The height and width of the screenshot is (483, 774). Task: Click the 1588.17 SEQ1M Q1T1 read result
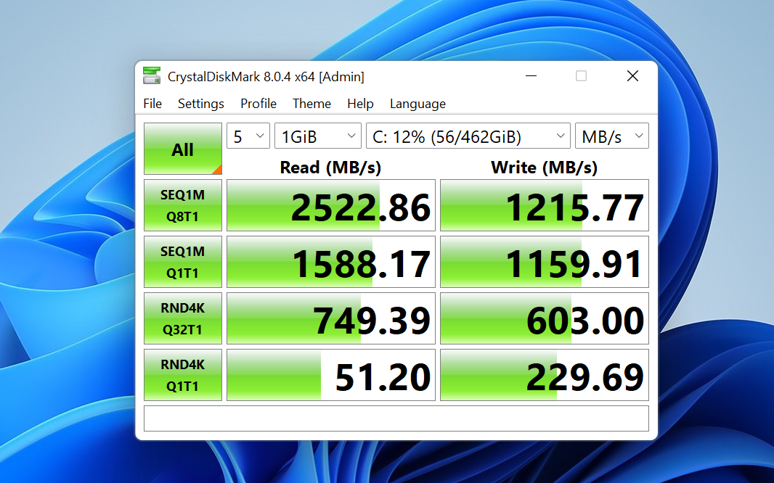(x=330, y=262)
